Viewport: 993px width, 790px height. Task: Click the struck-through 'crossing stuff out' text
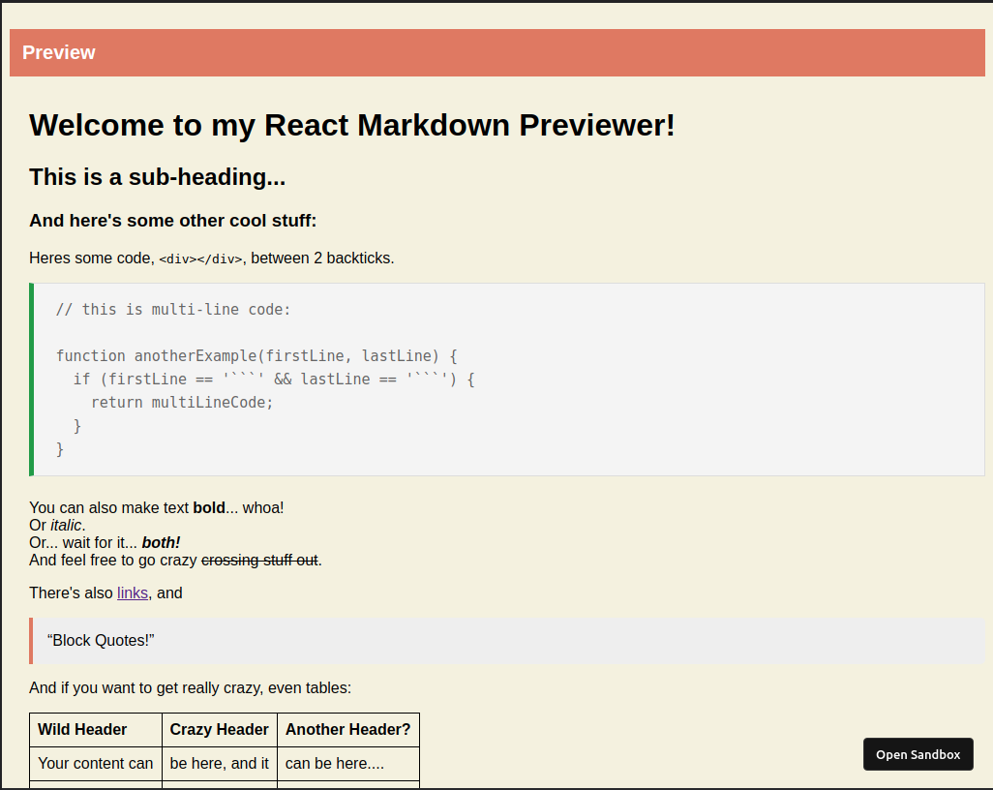point(259,560)
